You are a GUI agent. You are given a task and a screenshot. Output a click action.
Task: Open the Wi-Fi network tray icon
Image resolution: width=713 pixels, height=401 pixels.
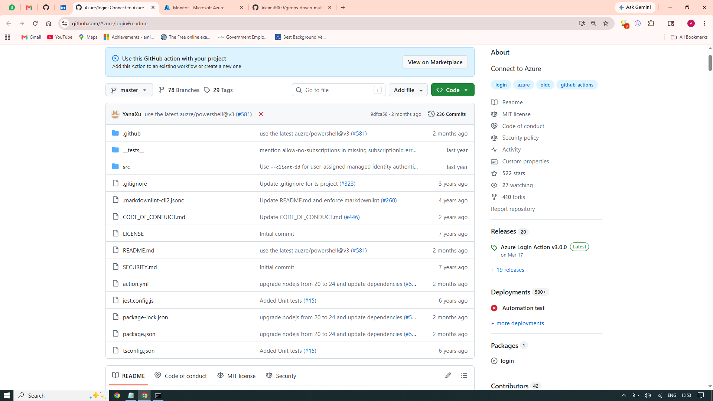point(660,395)
